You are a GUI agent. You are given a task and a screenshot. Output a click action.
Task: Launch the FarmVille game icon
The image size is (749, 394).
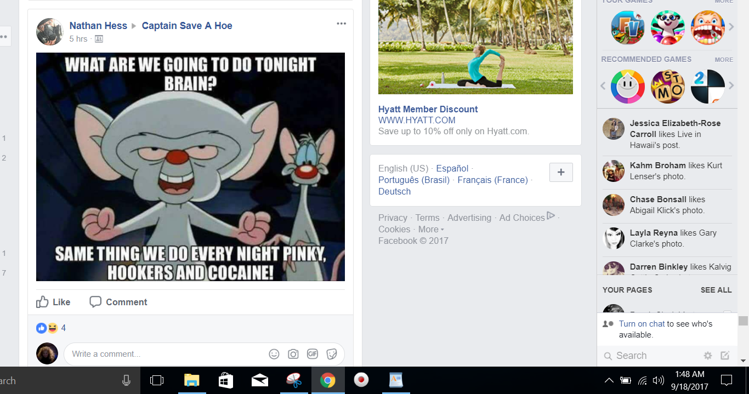628,27
